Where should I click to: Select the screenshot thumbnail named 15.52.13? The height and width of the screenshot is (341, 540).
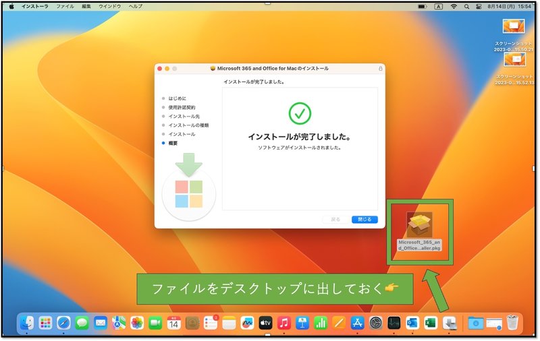(514, 59)
